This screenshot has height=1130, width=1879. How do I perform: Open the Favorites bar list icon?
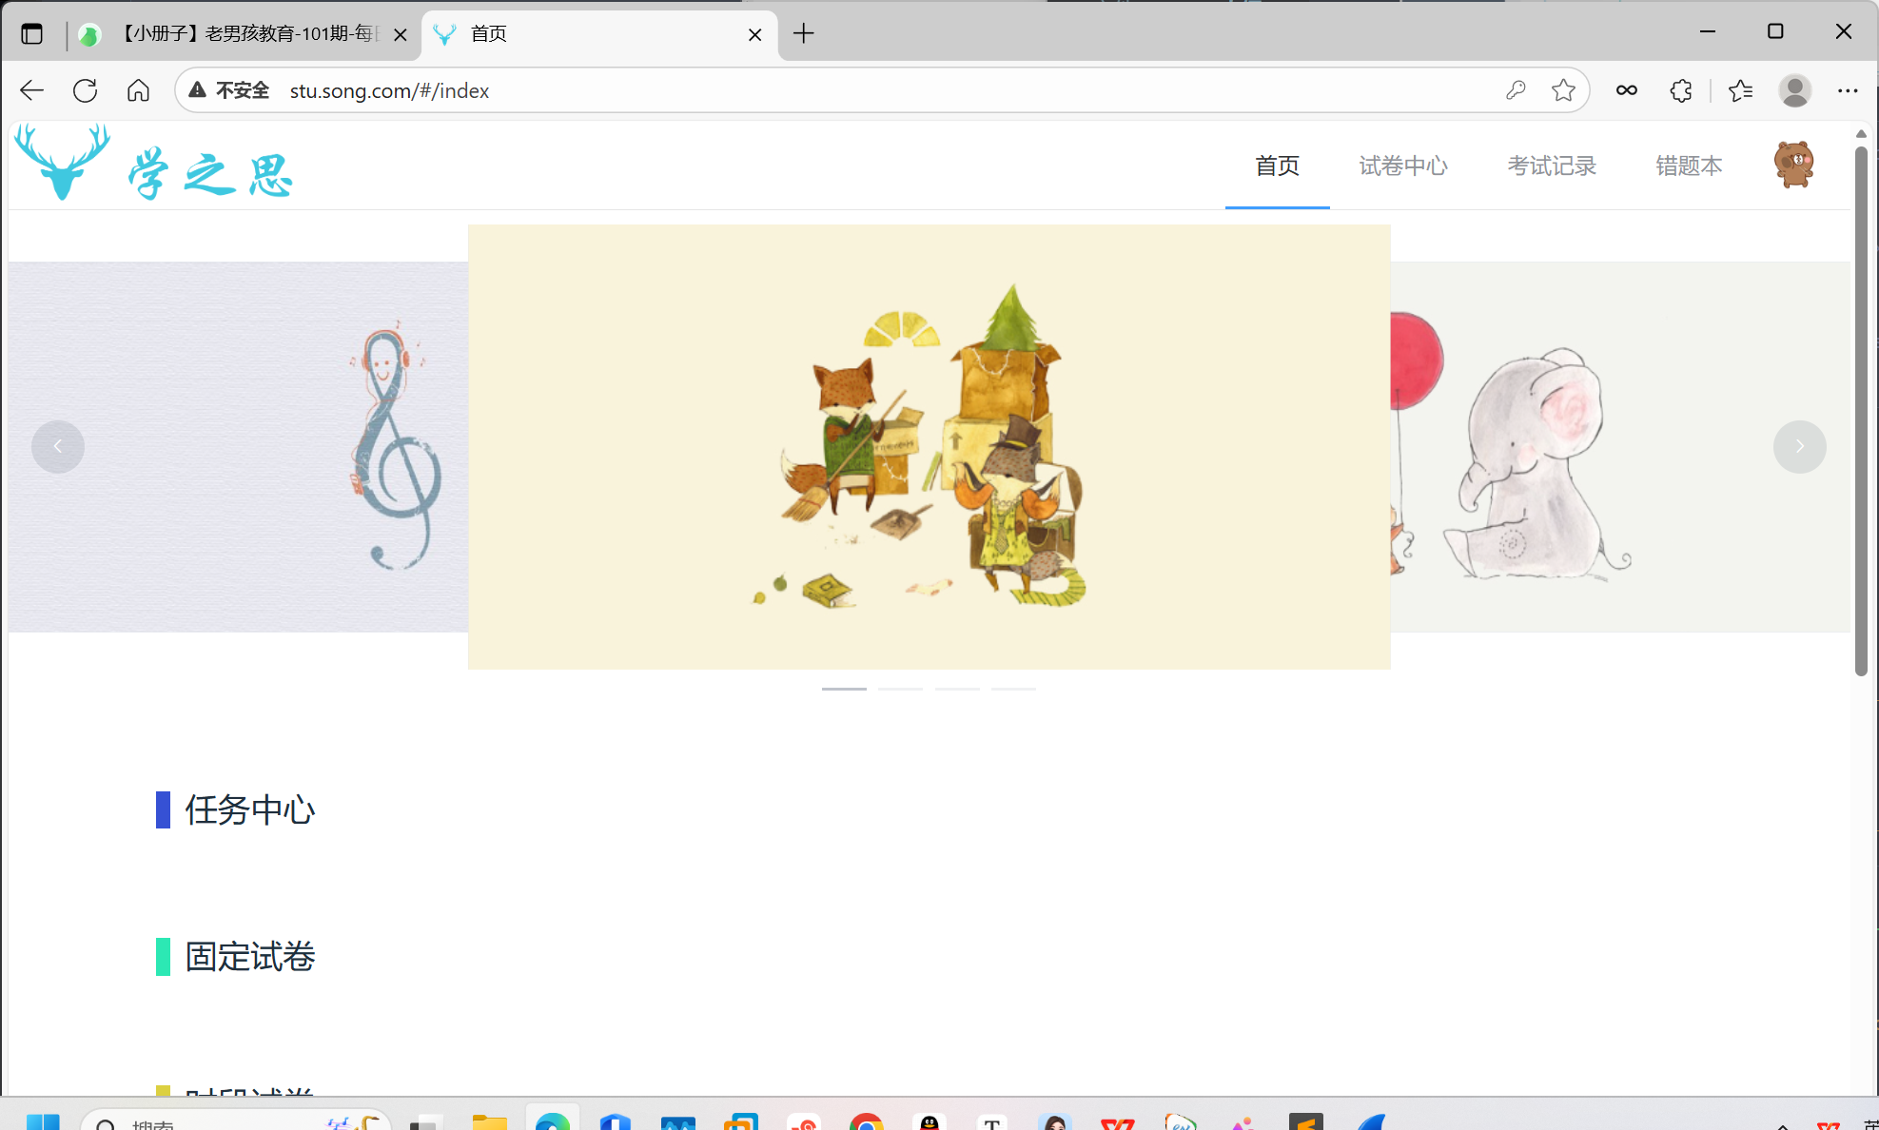(1740, 90)
